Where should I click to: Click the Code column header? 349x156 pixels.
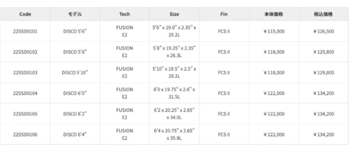25,14
